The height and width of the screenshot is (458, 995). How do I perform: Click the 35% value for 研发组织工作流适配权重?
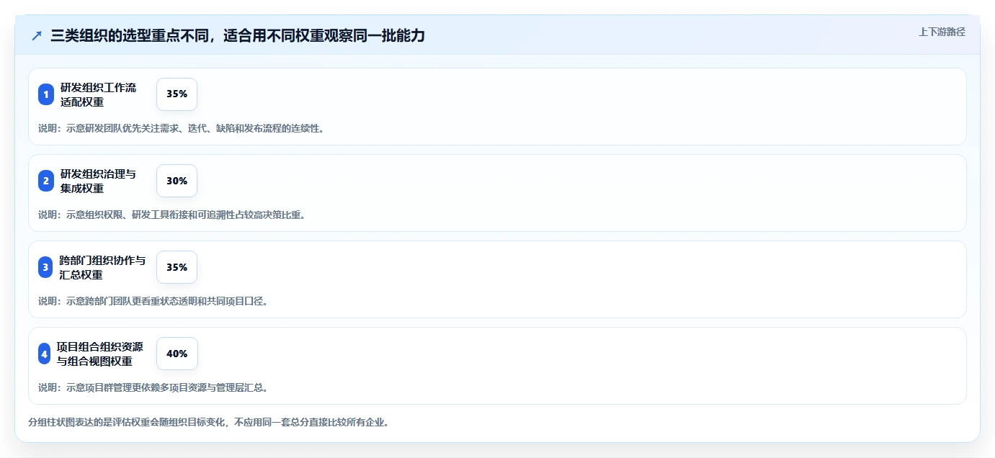(x=177, y=94)
